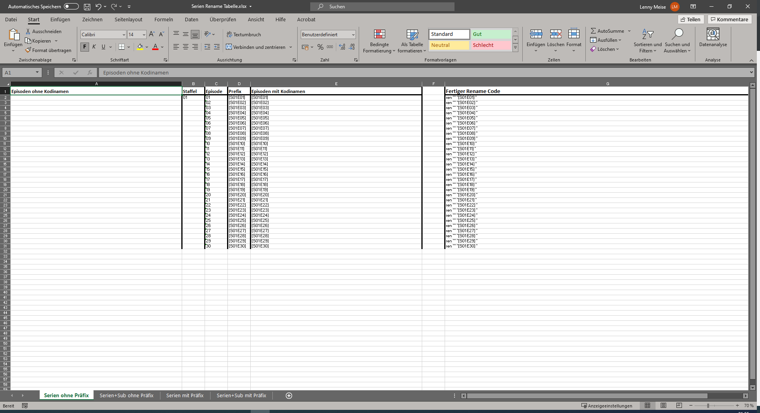This screenshot has width=760, height=413.
Task: Add decimal place icon
Action: pos(342,47)
